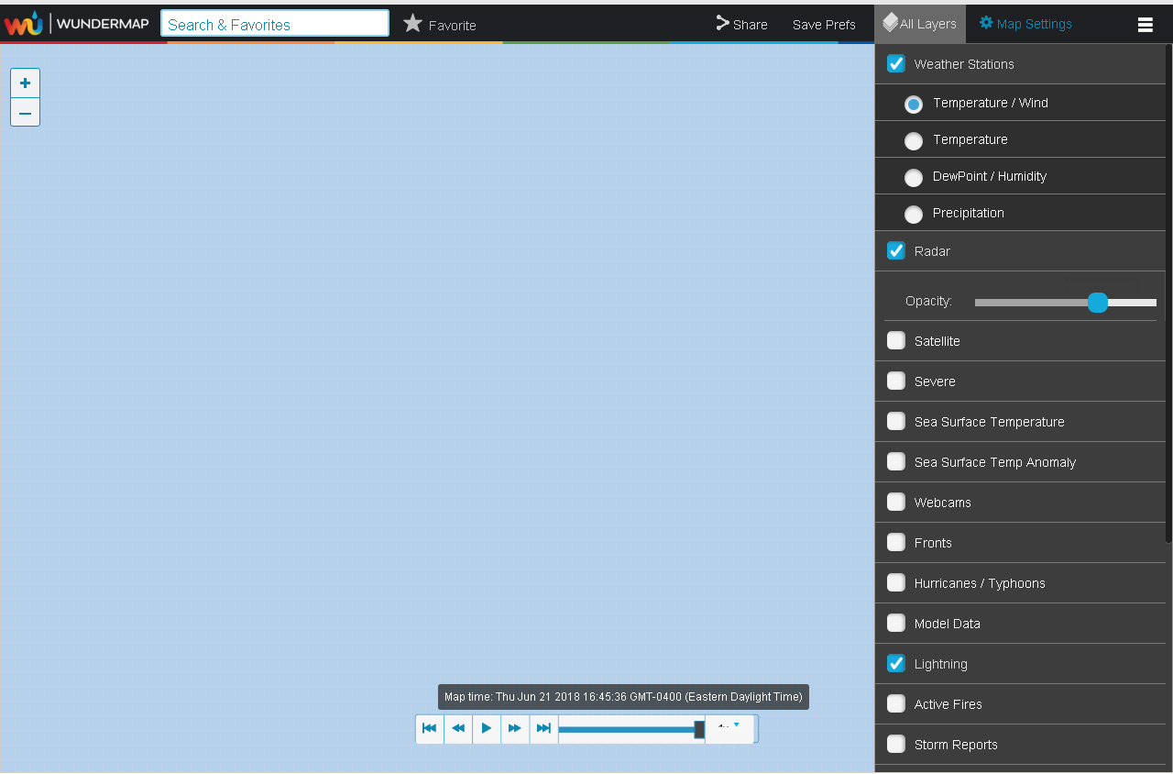Select the DewPoint / Humidity radio option
The image size is (1173, 774).
[x=914, y=177]
